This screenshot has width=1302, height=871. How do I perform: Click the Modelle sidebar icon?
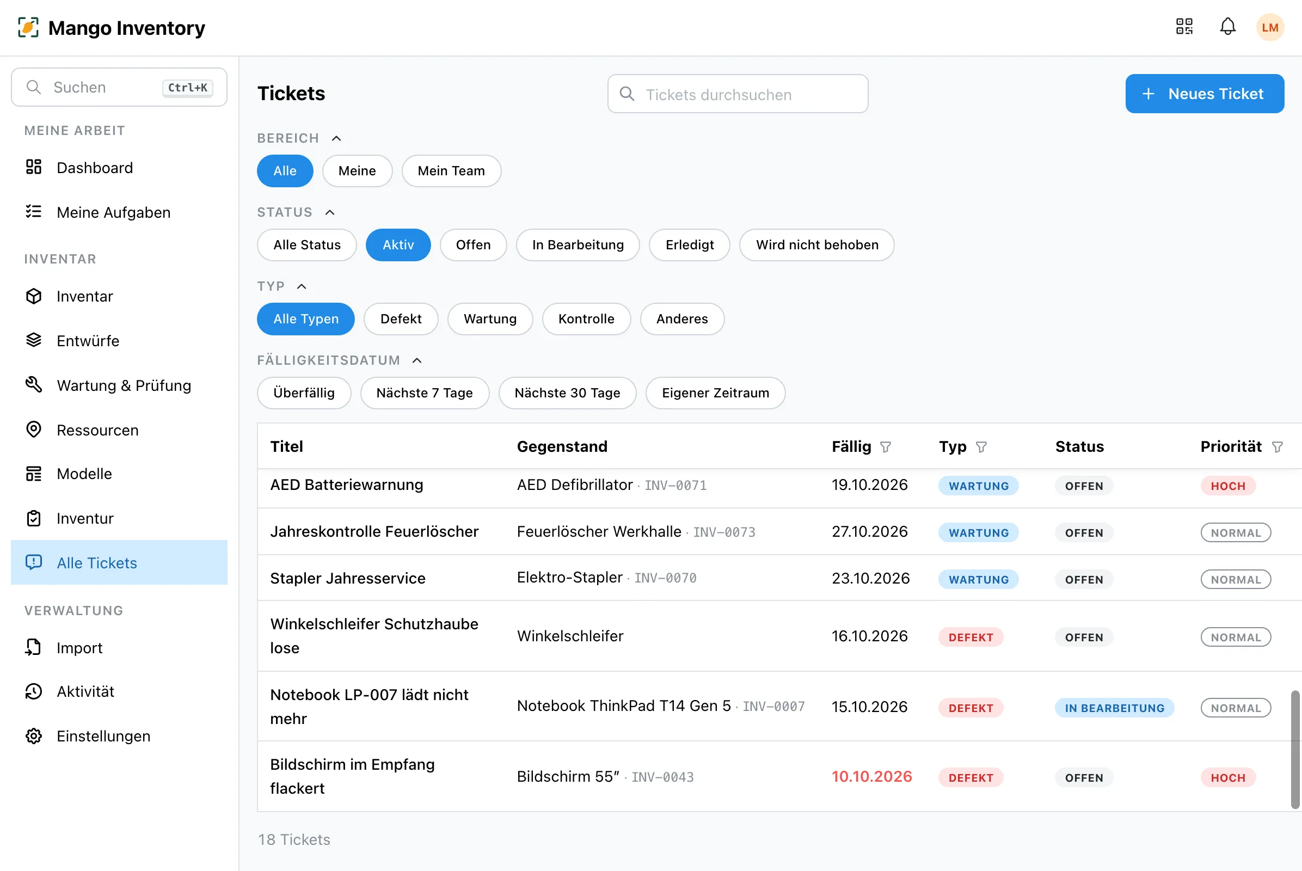(x=34, y=474)
